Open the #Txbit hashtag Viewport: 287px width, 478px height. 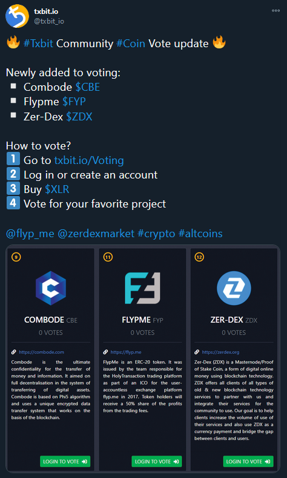point(38,44)
